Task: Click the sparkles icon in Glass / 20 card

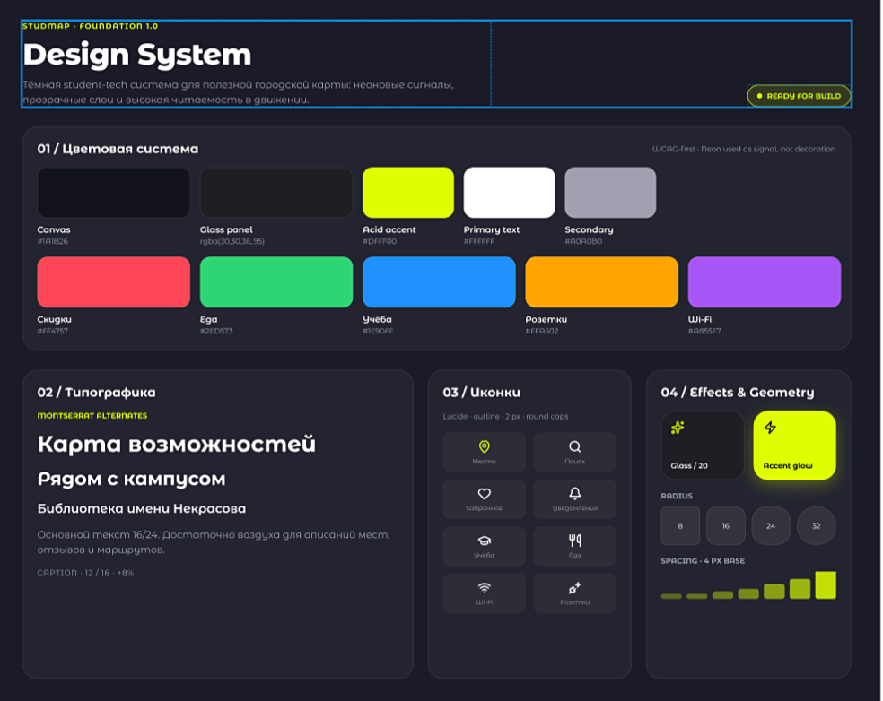Action: (678, 428)
